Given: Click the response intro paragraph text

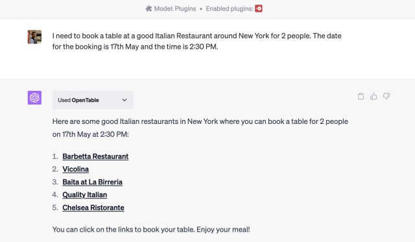Looking at the screenshot, I should coord(200,128).
